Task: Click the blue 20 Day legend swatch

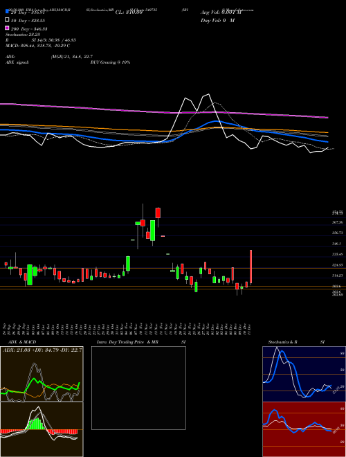Action: [8, 11]
